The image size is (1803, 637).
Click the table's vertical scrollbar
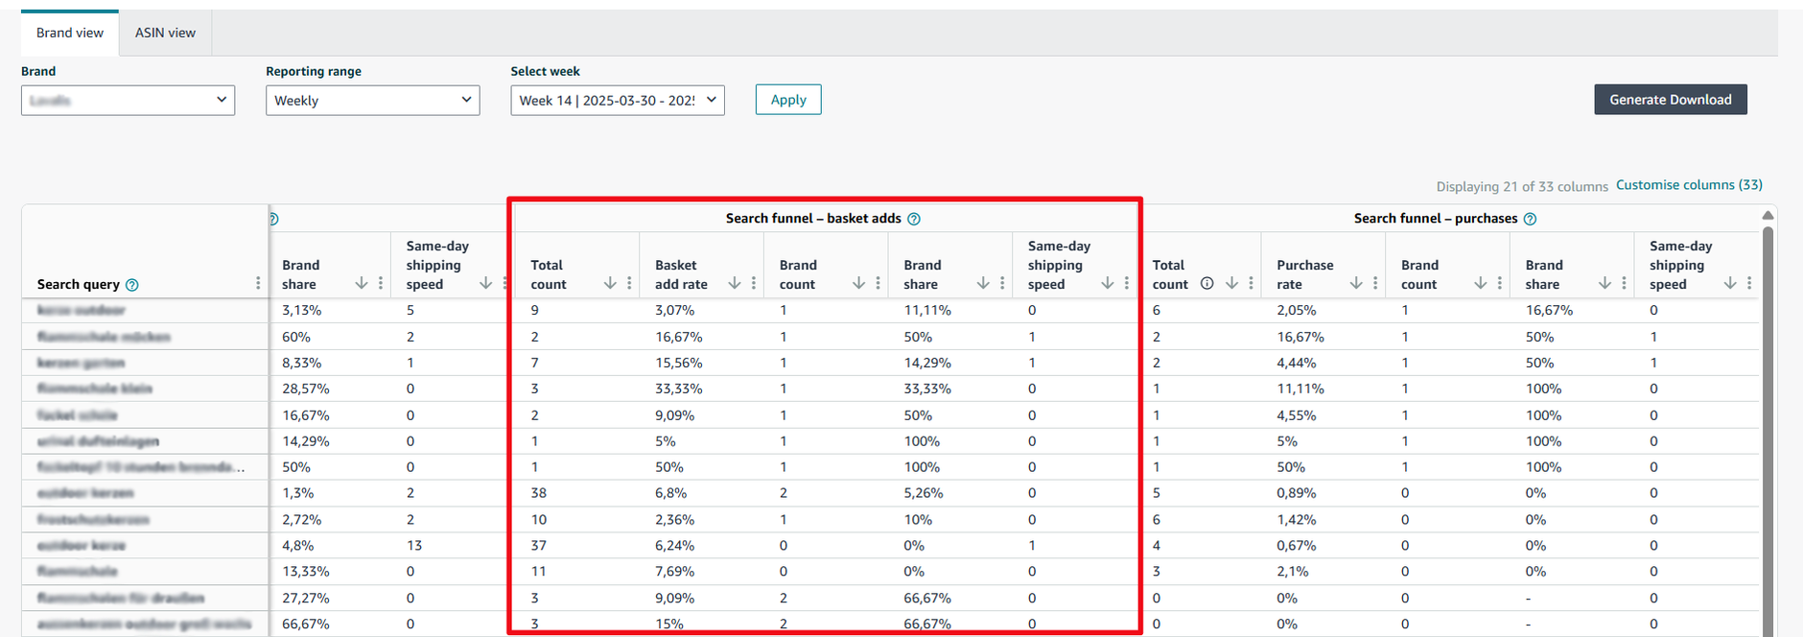pyautogui.click(x=1768, y=432)
